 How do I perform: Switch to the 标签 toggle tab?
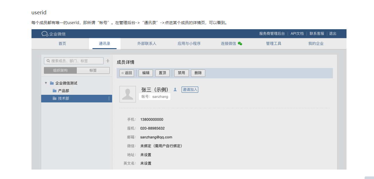pos(93,70)
